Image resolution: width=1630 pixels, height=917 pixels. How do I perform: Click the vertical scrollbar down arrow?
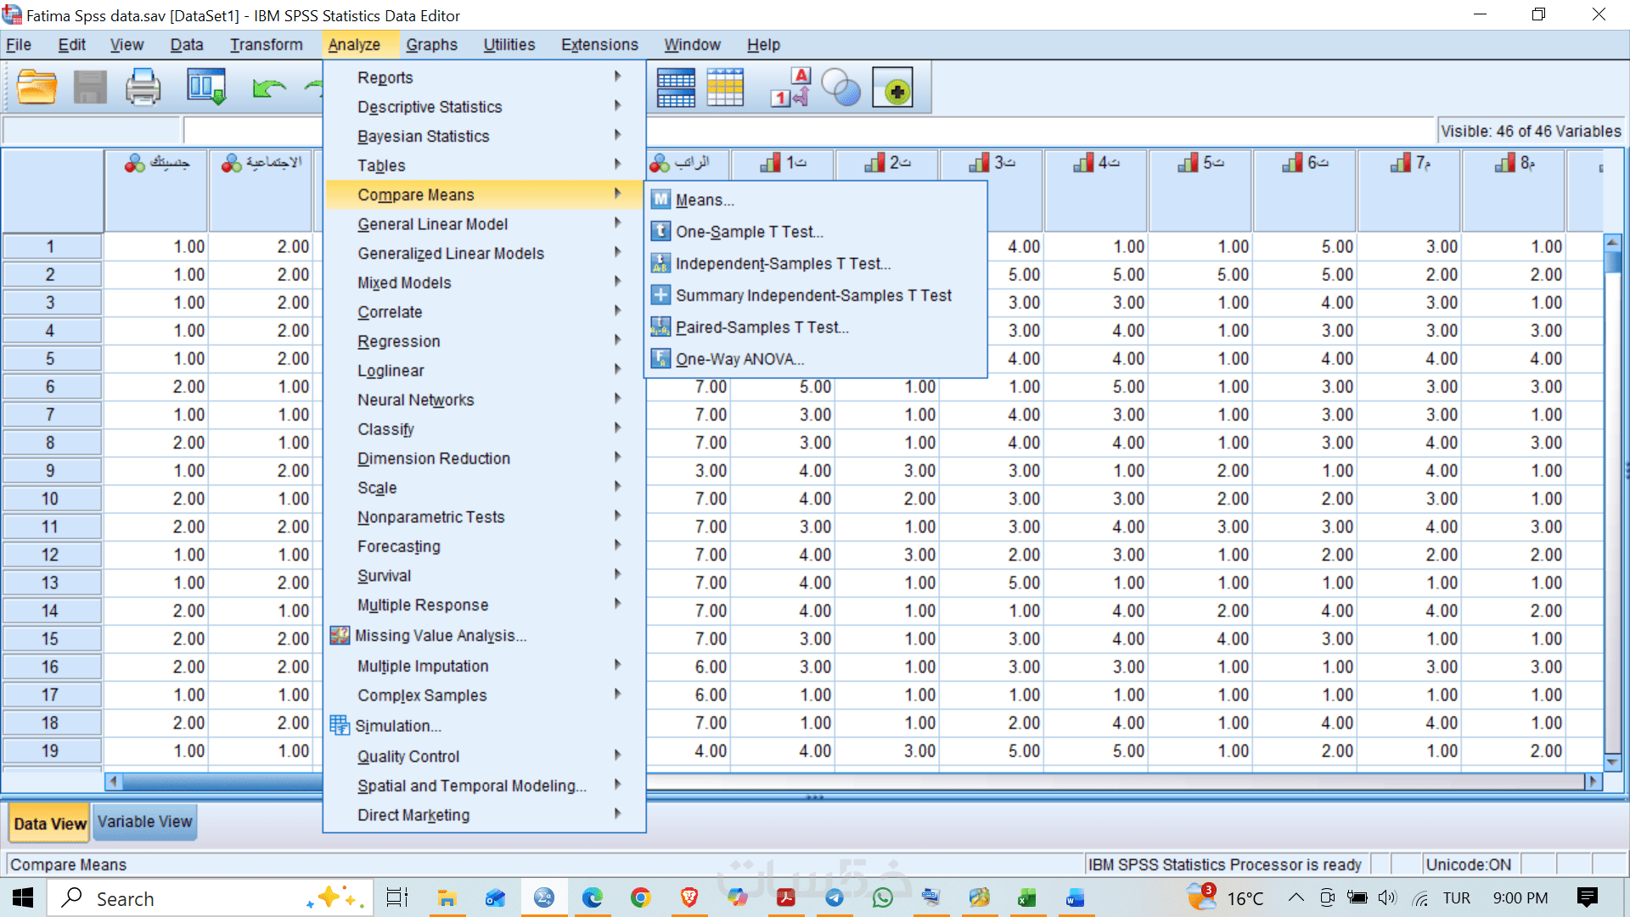(1612, 762)
